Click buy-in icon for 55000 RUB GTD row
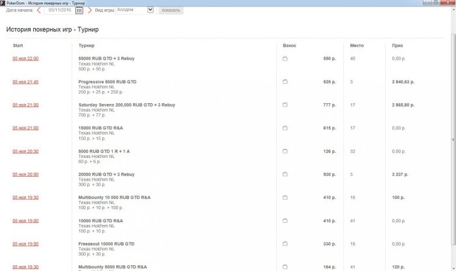The width and height of the screenshot is (456, 271). [285, 58]
